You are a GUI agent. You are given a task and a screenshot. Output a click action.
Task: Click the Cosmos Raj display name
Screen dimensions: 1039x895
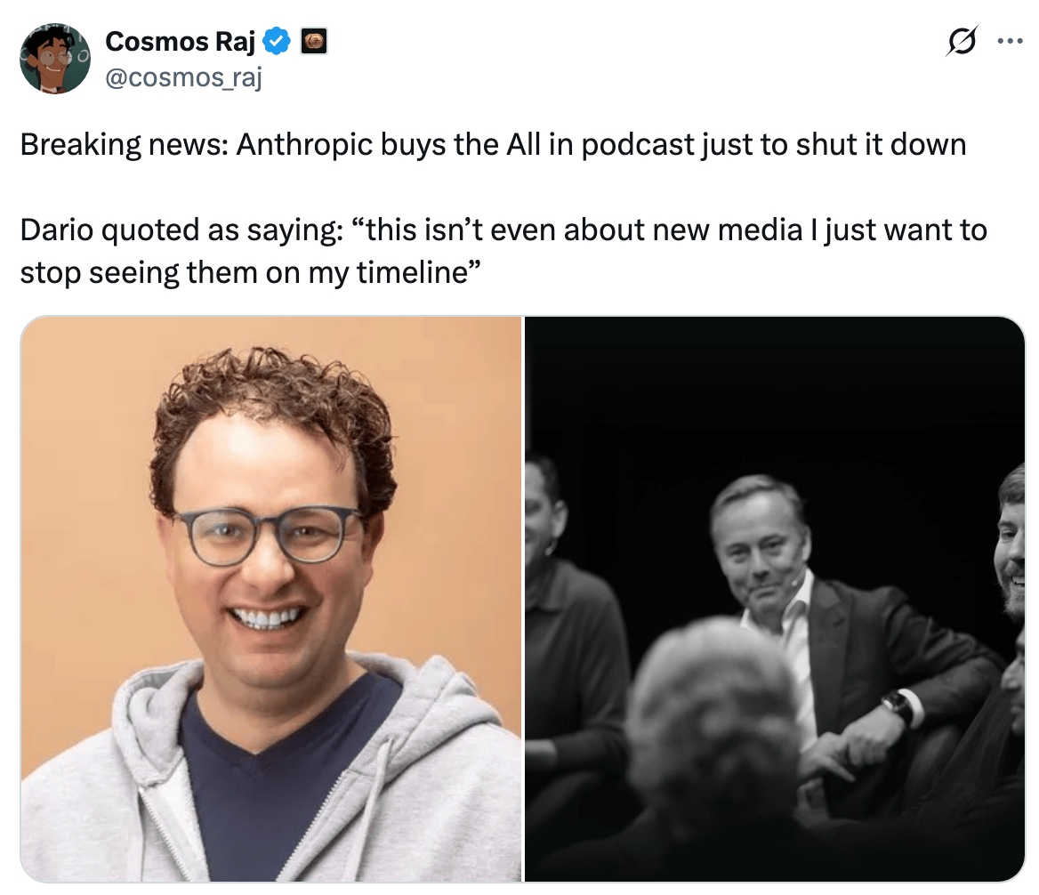pos(180,42)
